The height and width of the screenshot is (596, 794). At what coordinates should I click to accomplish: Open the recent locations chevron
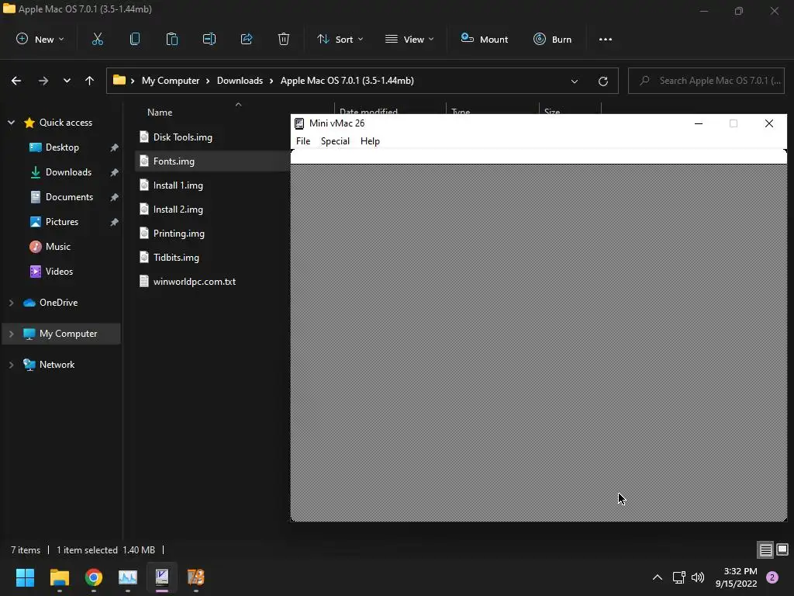point(67,81)
